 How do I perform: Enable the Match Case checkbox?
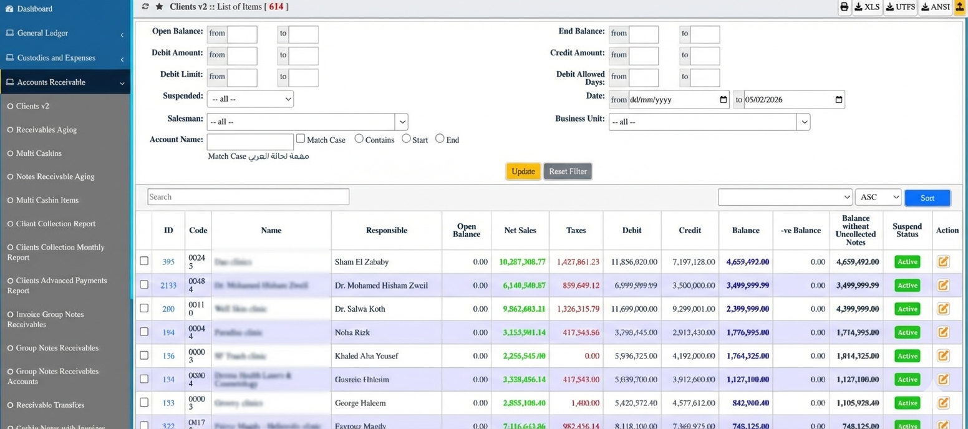pyautogui.click(x=301, y=139)
